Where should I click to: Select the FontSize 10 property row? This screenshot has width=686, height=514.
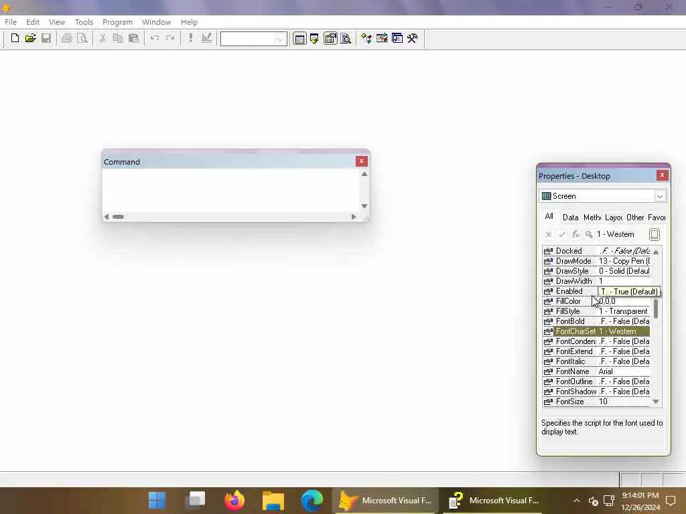(596, 402)
